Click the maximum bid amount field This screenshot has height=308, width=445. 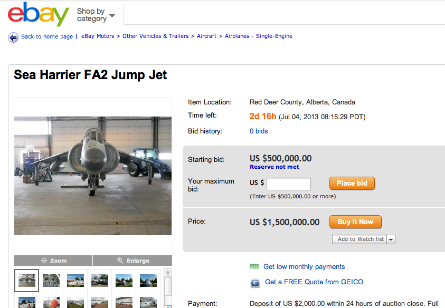[x=289, y=184]
